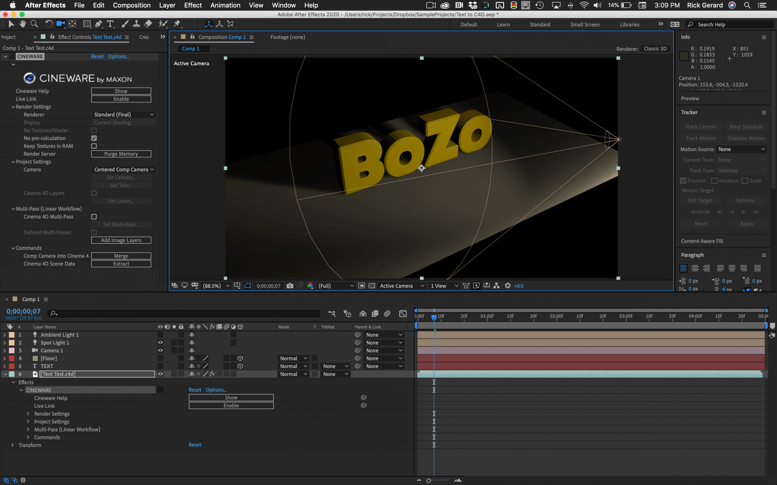Click the Extract button for Cinema 4D Scene Data
777x485 pixels.
pyautogui.click(x=121, y=263)
